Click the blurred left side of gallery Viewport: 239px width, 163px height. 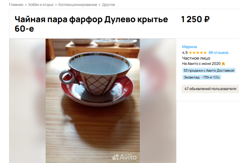[x=28, y=101]
